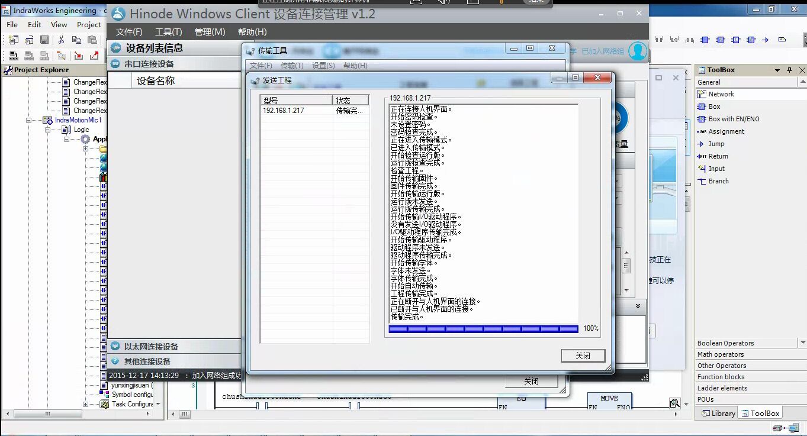Viewport: 807px width, 436px height.
Task: Click the Save icon in IndraWorks toolbar
Action: (44, 40)
